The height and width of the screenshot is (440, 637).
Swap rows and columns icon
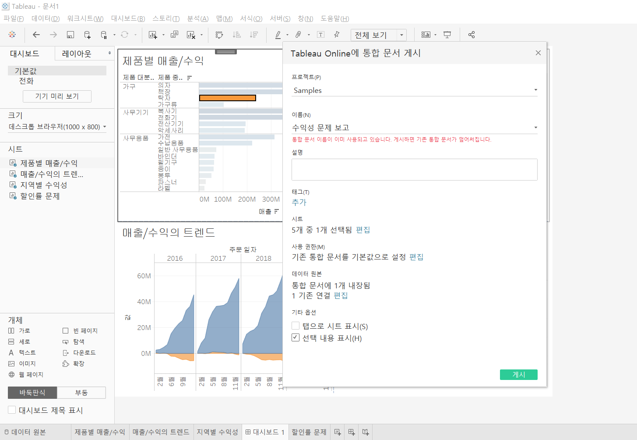pos(219,35)
